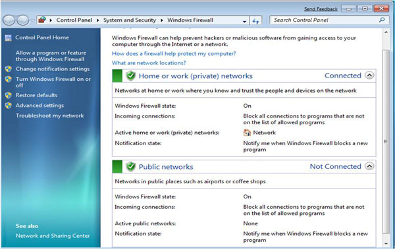Image resolution: width=395 pixels, height=249 pixels.
Task: Click See also heading in sidebar
Action: (27, 226)
